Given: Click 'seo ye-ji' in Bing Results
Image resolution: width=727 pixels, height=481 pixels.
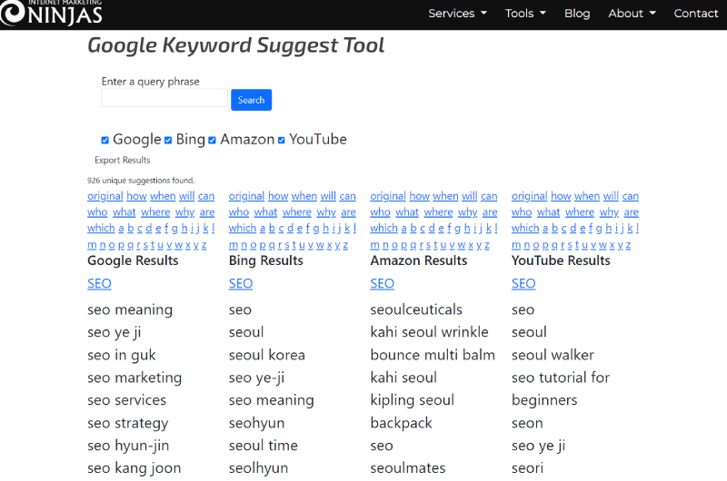Looking at the screenshot, I should click(256, 378).
